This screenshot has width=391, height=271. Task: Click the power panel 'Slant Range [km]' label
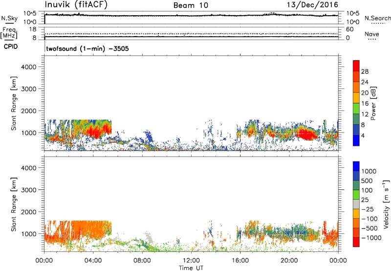[x=14, y=103]
